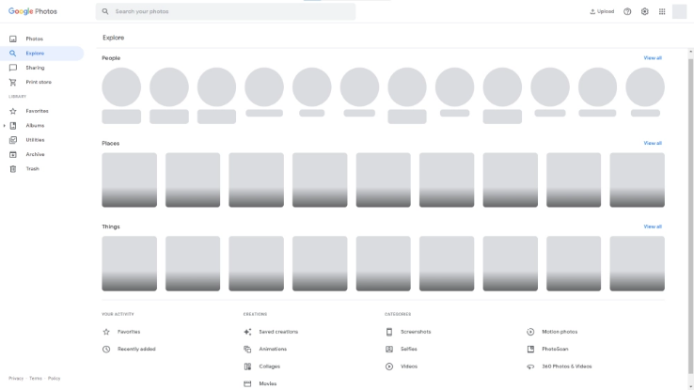Image resolution: width=694 pixels, height=390 pixels.
Task: Click the Google Photos logo
Action: [33, 11]
